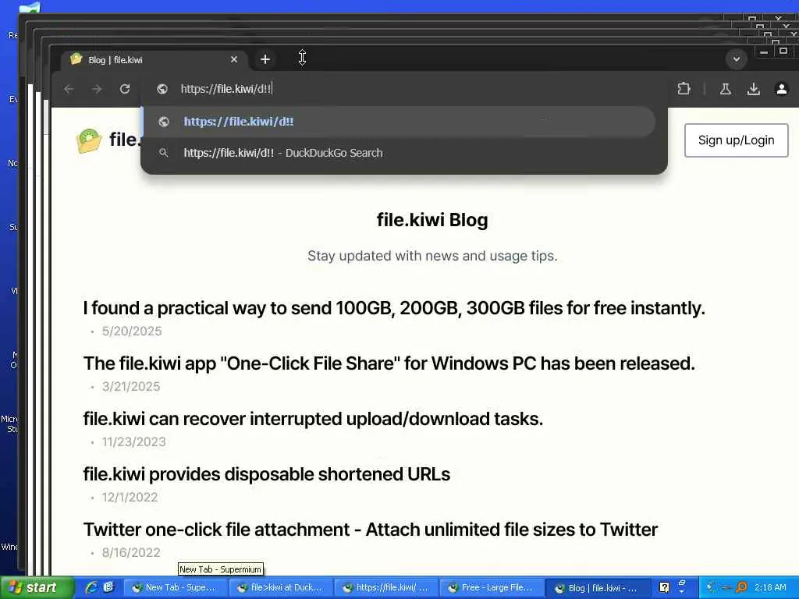Click the browser forward arrow
This screenshot has height=599, width=799.
pyautogui.click(x=97, y=89)
